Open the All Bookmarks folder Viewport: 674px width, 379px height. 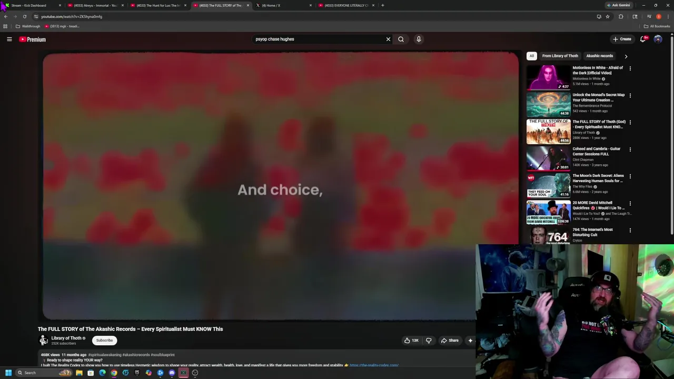657,26
